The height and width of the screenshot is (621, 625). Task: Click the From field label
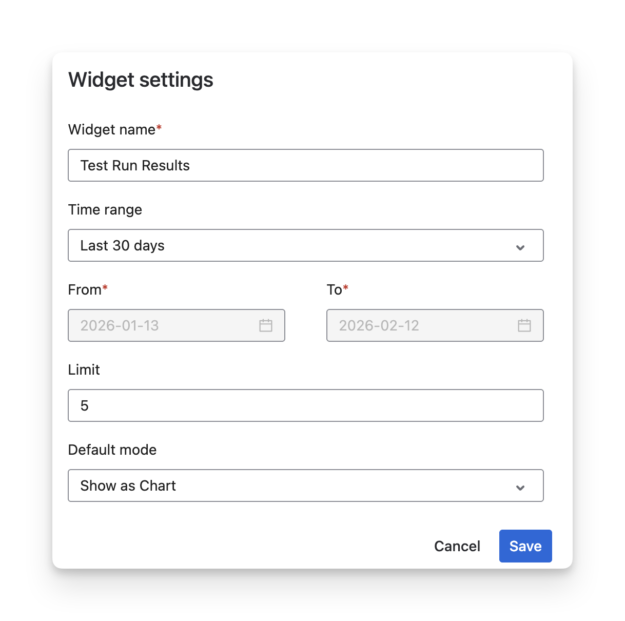(85, 289)
